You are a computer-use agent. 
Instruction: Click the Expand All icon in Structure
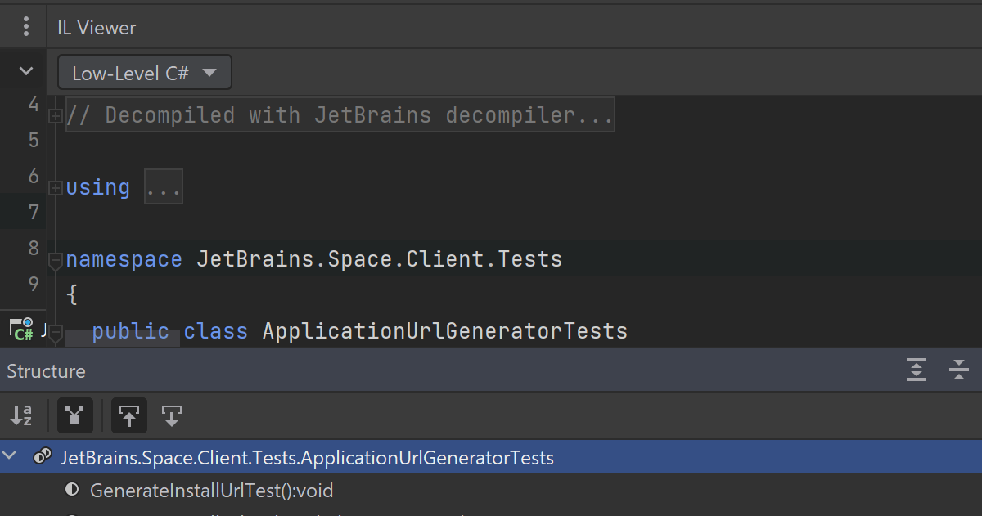coord(917,370)
